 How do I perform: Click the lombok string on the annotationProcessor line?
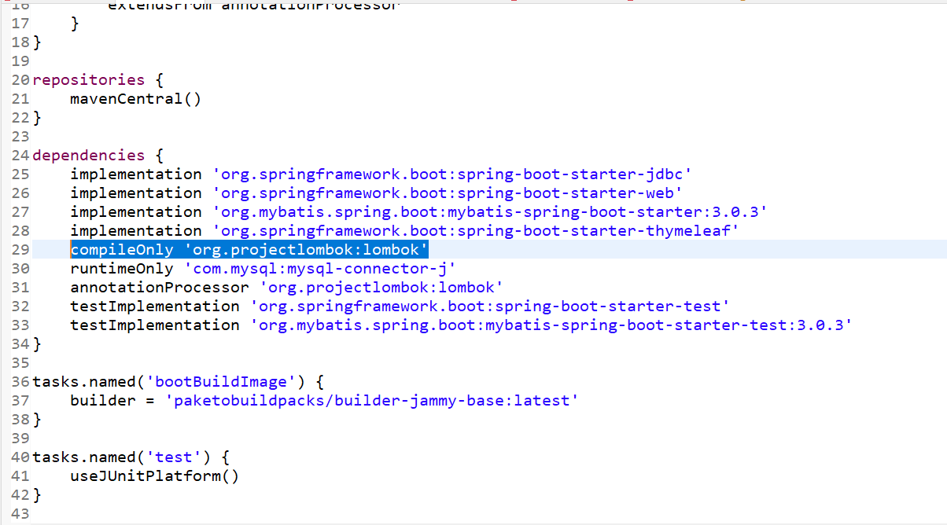381,288
